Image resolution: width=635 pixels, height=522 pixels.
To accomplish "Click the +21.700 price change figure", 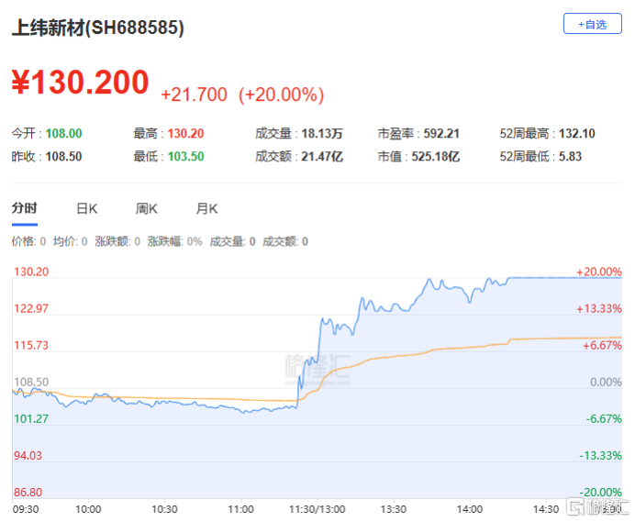I will pos(195,94).
